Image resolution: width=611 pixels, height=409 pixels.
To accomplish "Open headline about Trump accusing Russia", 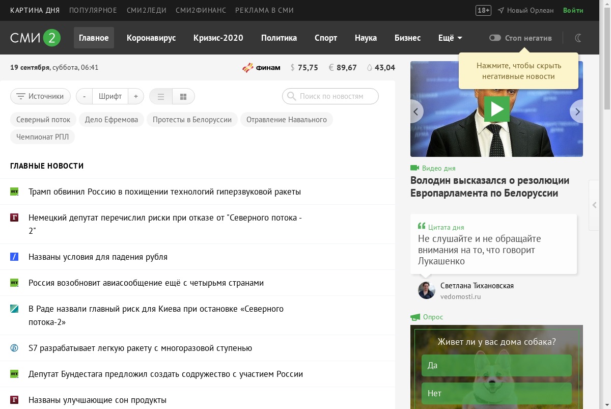I will click(x=164, y=192).
